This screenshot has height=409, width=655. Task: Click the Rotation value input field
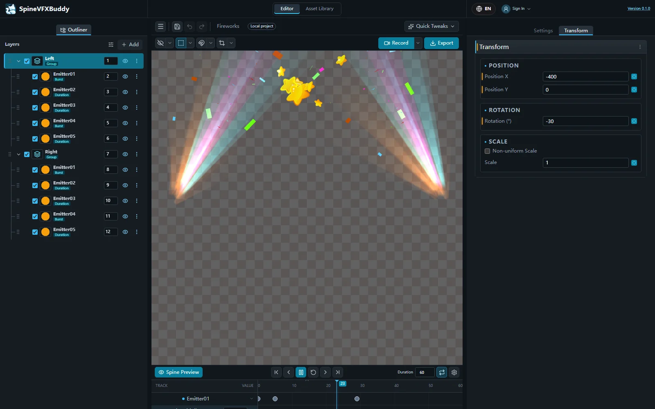[585, 121]
